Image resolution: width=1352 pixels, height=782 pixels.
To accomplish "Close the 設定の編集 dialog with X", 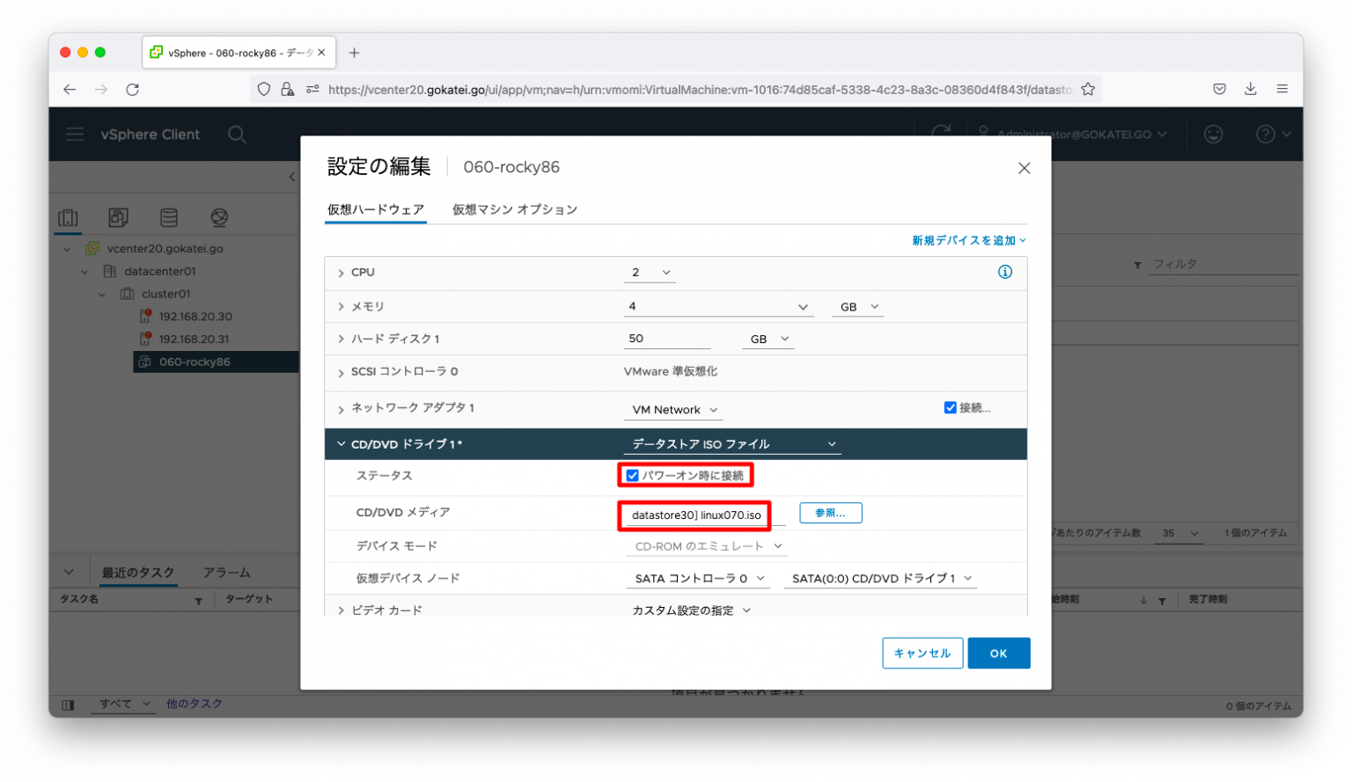I will coord(1024,168).
